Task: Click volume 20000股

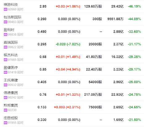Action: [95, 44]
